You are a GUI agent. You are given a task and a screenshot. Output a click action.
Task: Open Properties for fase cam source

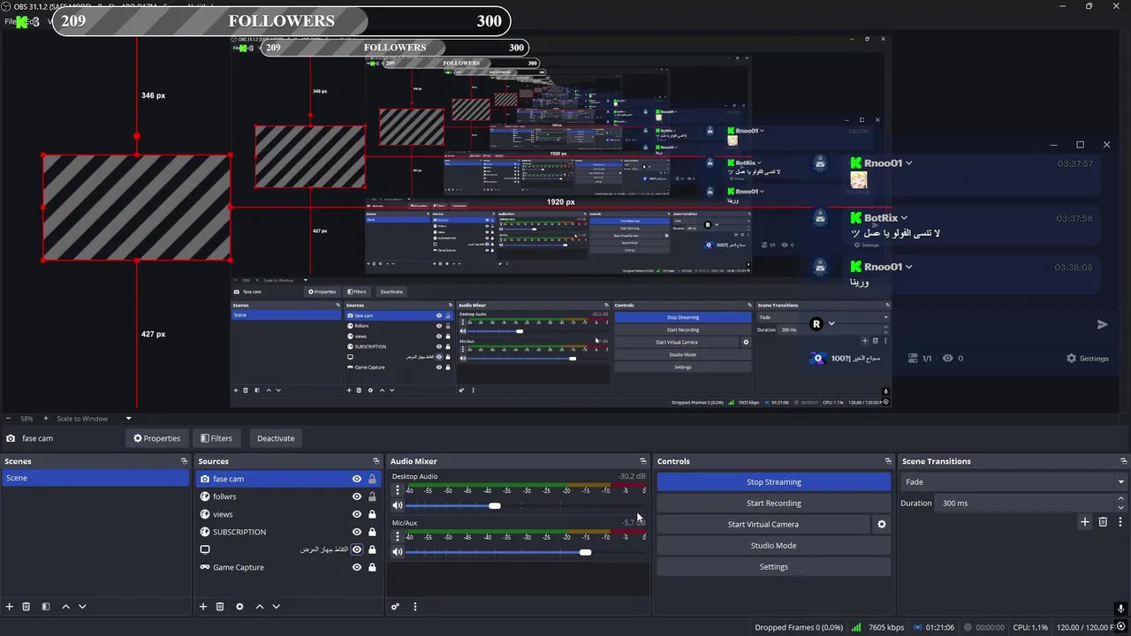(156, 438)
